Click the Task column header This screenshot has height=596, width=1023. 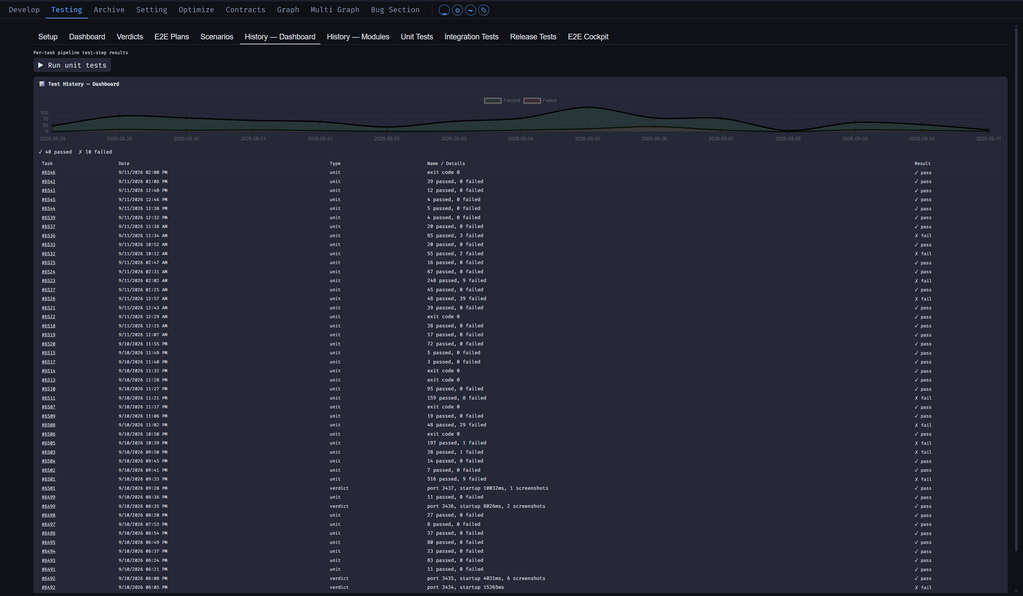(47, 163)
